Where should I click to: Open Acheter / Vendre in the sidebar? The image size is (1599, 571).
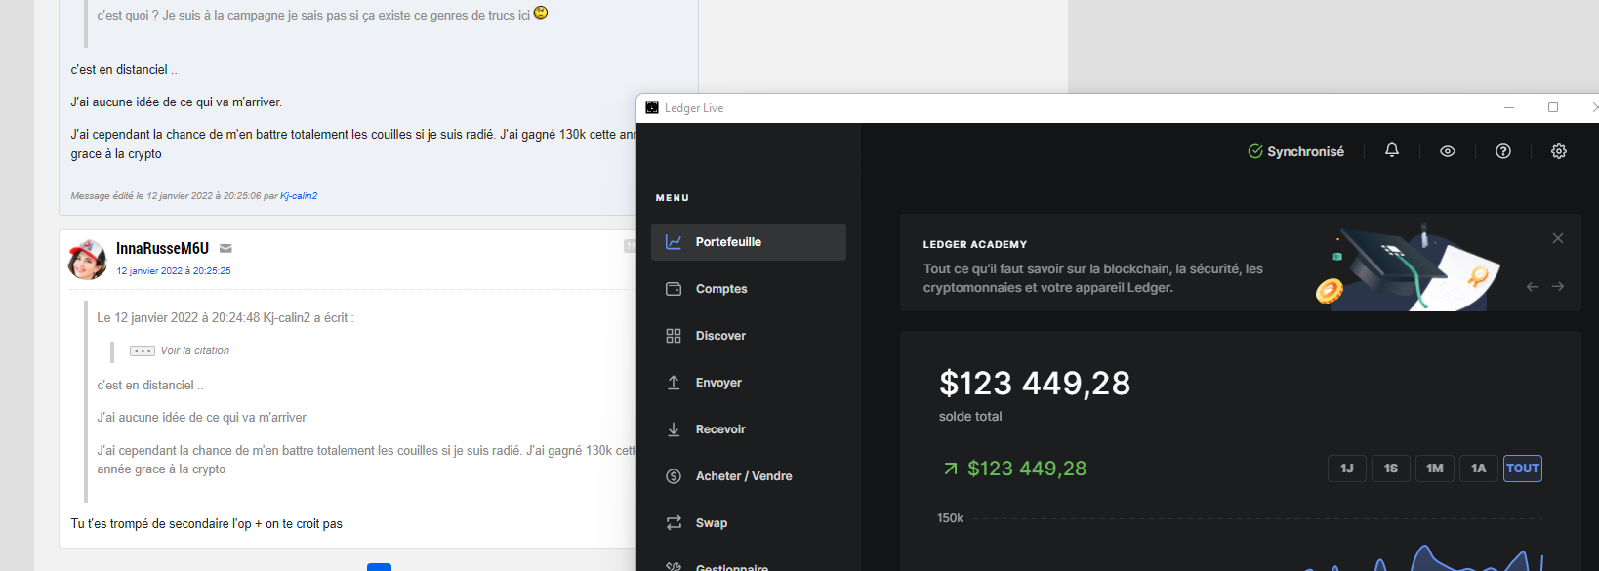pyautogui.click(x=749, y=476)
